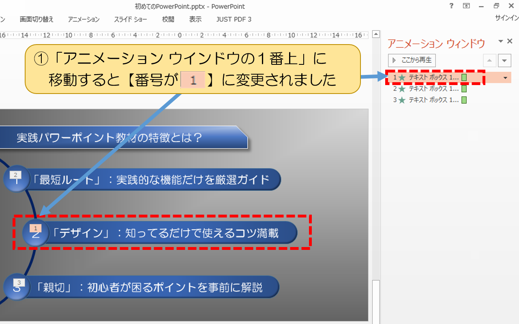Select animation item 3 テキスト ボックス

pyautogui.click(x=449, y=100)
